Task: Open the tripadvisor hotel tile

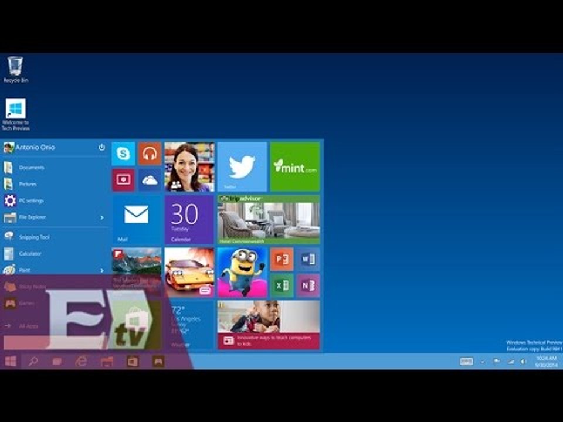Action: 269,220
